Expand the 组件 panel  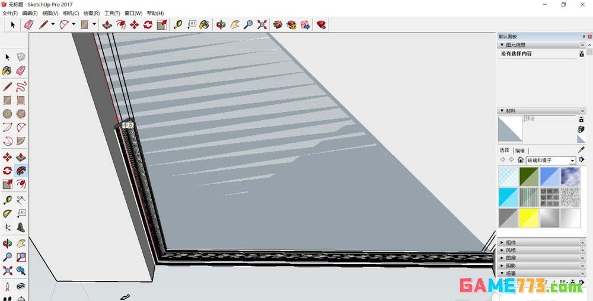pyautogui.click(x=540, y=242)
